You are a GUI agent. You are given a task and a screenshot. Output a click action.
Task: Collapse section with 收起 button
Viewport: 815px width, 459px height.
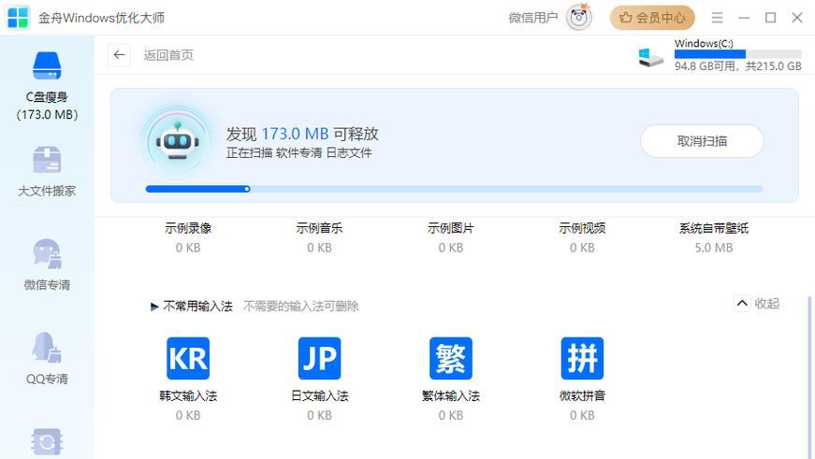pos(757,303)
